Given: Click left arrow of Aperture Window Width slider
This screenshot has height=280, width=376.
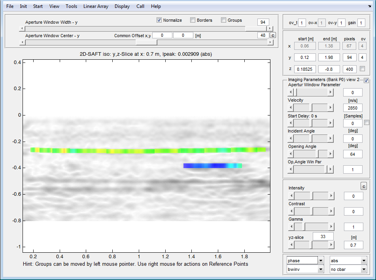Looking at the screenshot, I should 22,28.
